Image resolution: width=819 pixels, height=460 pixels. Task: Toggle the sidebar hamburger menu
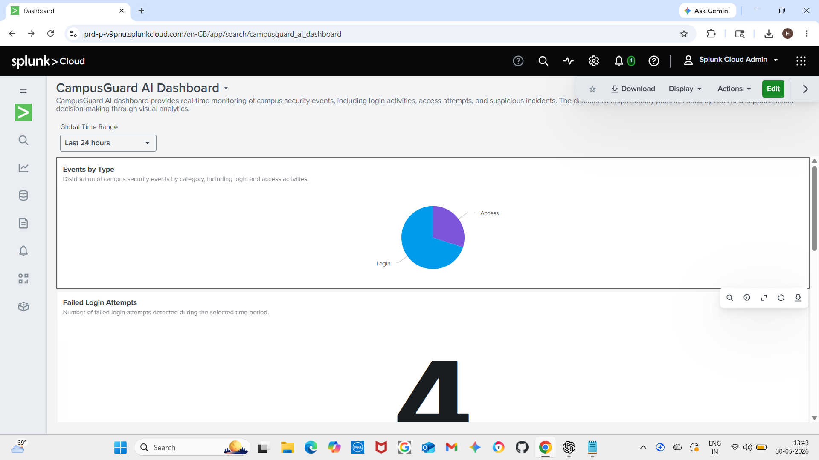tap(23, 92)
